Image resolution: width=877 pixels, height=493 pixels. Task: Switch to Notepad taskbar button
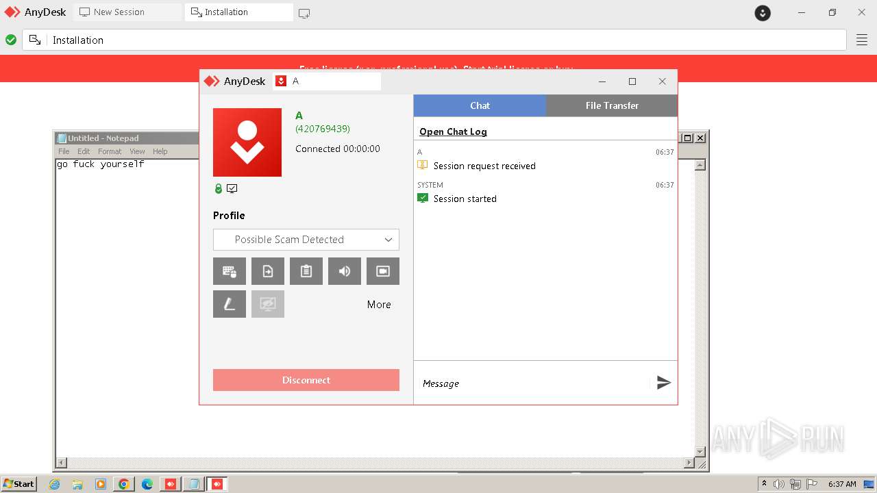(194, 484)
